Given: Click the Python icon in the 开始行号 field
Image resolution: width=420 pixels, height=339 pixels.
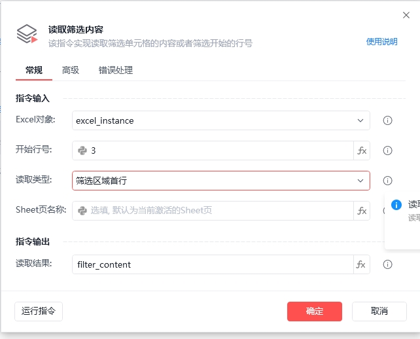Looking at the screenshot, I should [x=82, y=151].
